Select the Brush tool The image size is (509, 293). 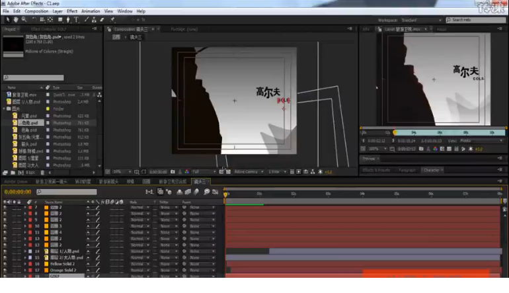pyautogui.click(x=87, y=20)
